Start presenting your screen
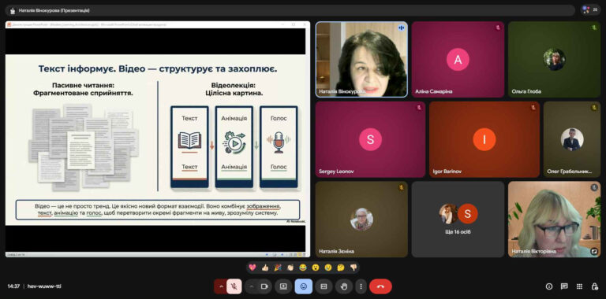 pyautogui.click(x=283, y=286)
